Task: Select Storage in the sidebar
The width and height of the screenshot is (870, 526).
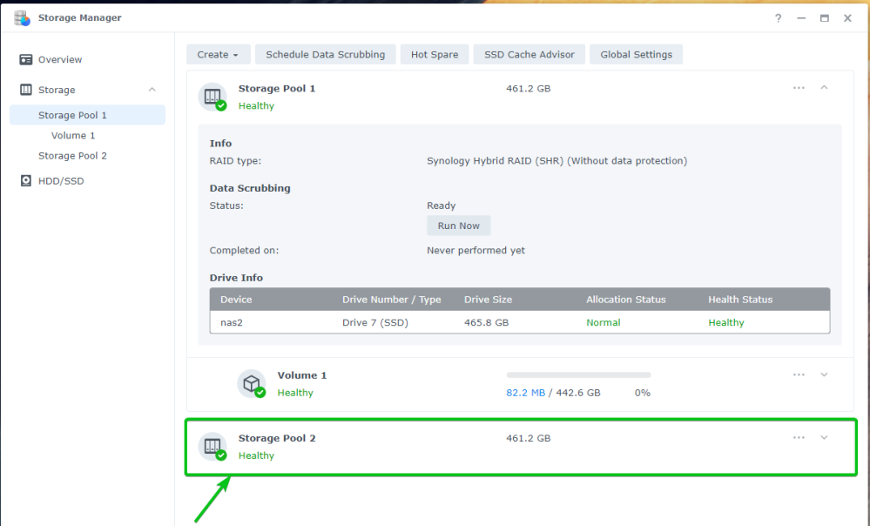Action: (x=57, y=90)
